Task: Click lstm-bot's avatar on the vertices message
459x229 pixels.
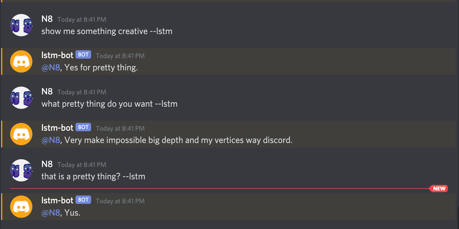Action: coord(21,134)
